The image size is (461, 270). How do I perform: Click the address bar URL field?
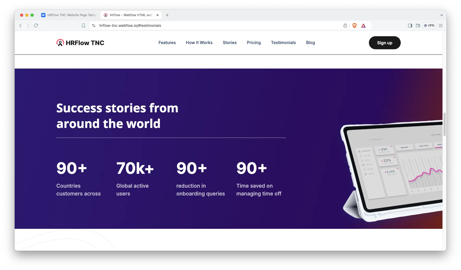point(209,26)
